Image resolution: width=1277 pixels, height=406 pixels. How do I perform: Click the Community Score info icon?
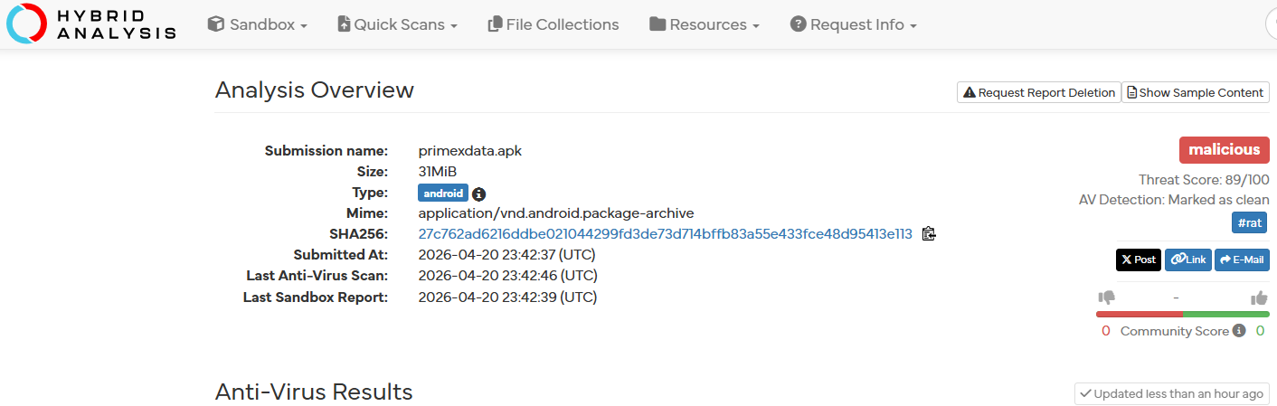coord(1239,331)
